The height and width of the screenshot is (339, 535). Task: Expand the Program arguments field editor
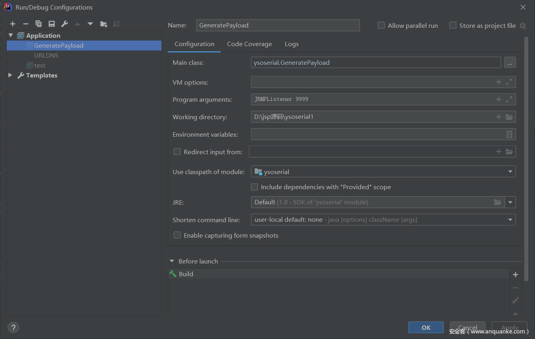(x=509, y=99)
